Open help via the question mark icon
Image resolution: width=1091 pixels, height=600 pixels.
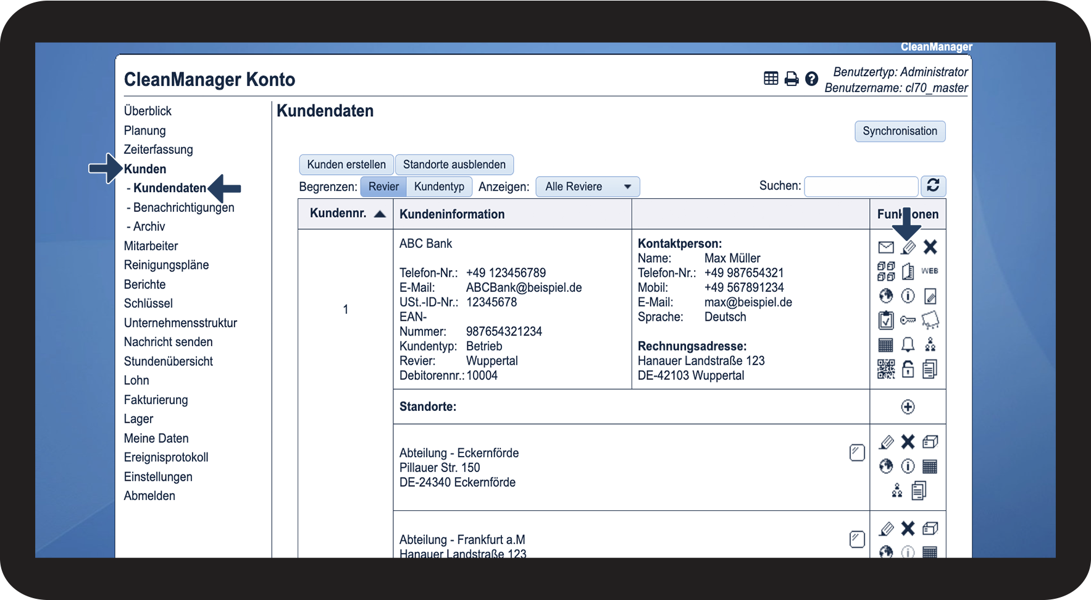[x=811, y=79]
